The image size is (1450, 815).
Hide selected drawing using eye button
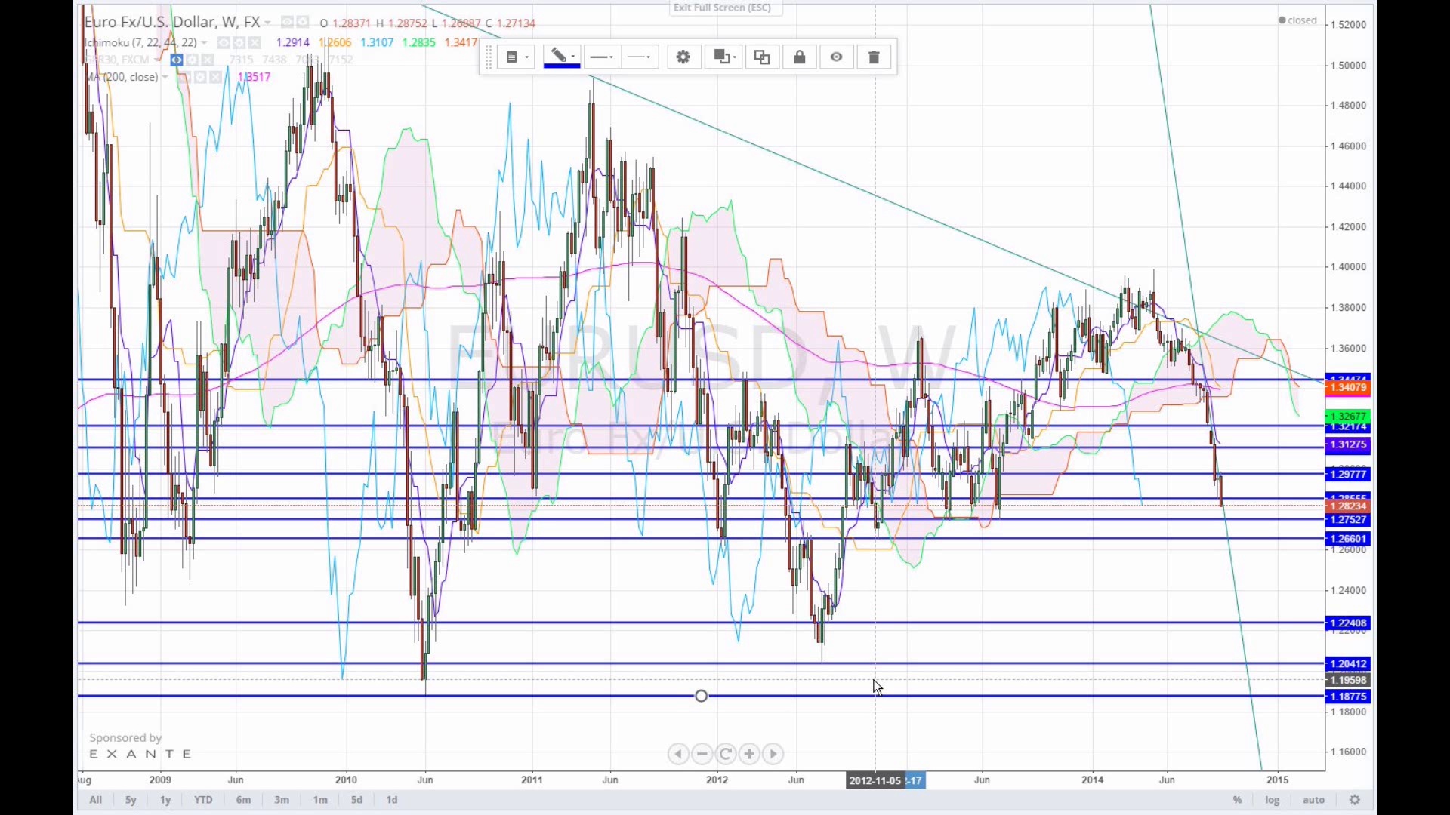836,57
